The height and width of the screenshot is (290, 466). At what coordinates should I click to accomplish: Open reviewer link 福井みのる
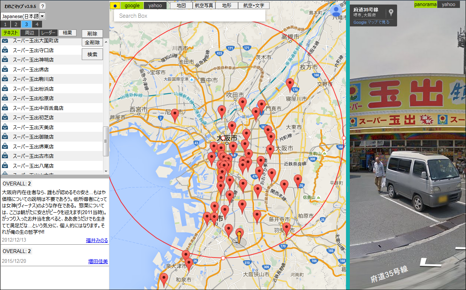point(97,240)
